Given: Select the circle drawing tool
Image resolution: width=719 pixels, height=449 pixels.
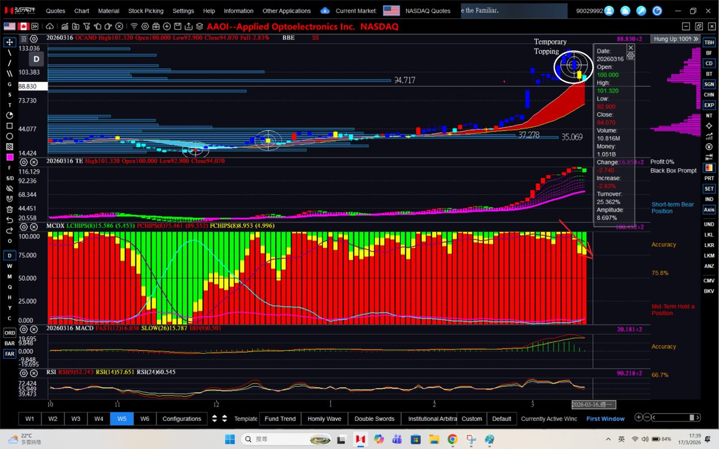Looking at the screenshot, I should click(10, 136).
